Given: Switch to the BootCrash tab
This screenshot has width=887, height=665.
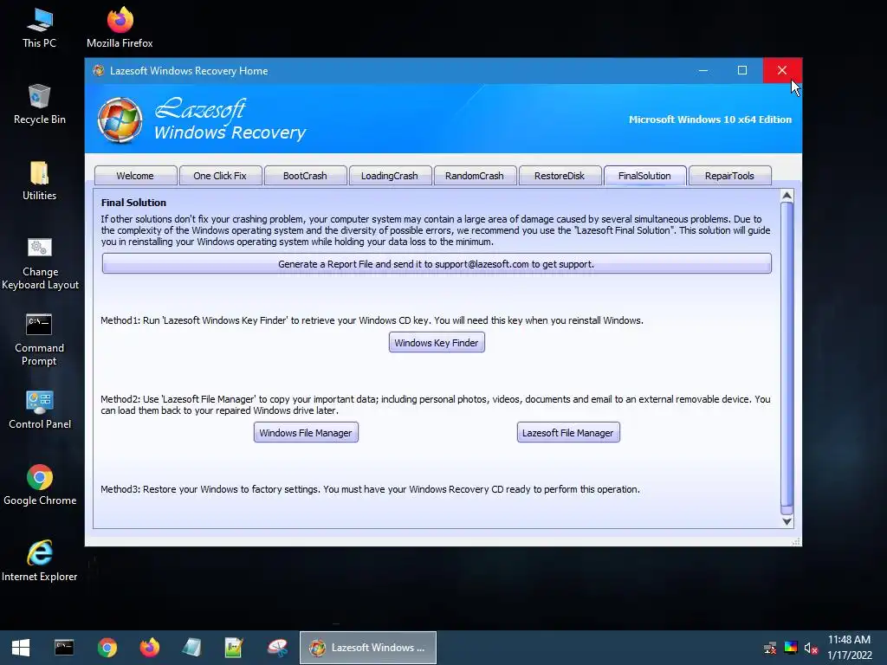Looking at the screenshot, I should click(305, 176).
